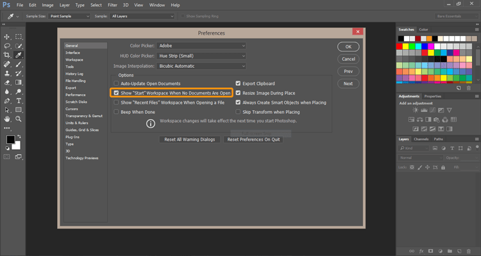The width and height of the screenshot is (481, 256).
Task: Select the Eyedropper tool in toolbox
Action: tap(19, 55)
